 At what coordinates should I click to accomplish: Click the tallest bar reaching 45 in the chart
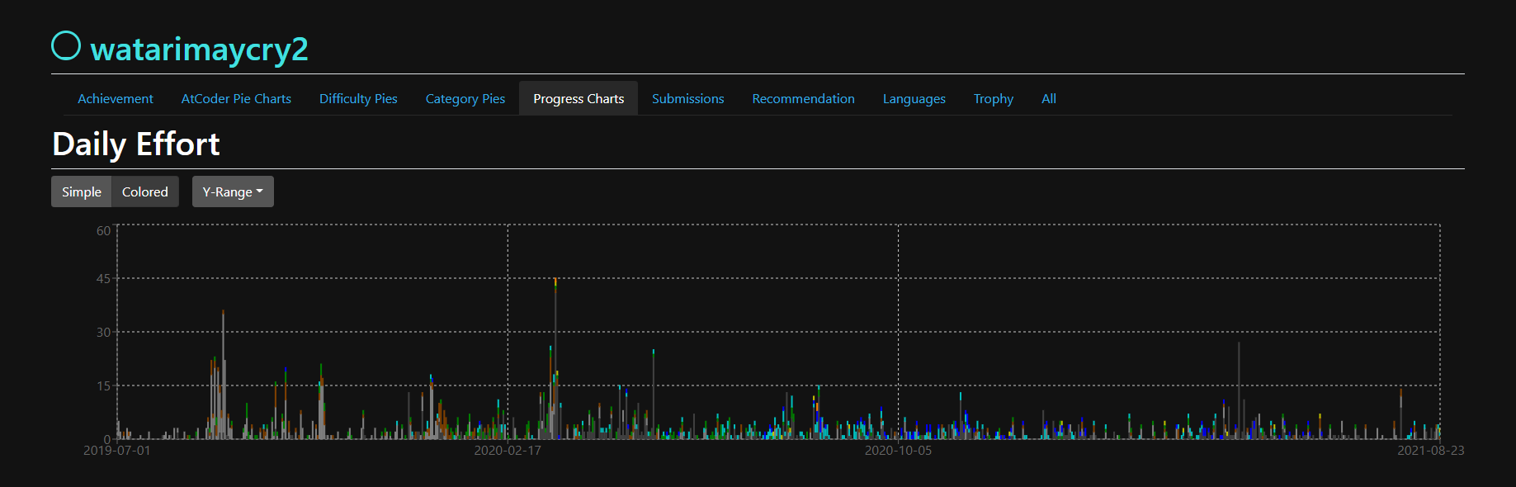click(555, 359)
